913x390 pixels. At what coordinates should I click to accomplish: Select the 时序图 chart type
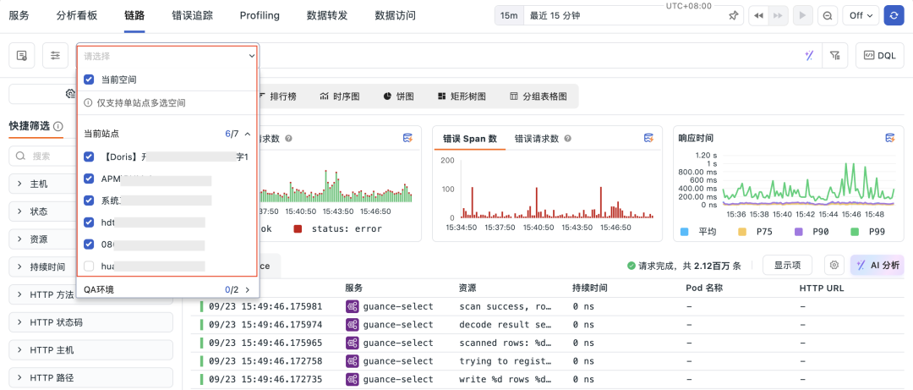[x=340, y=96]
